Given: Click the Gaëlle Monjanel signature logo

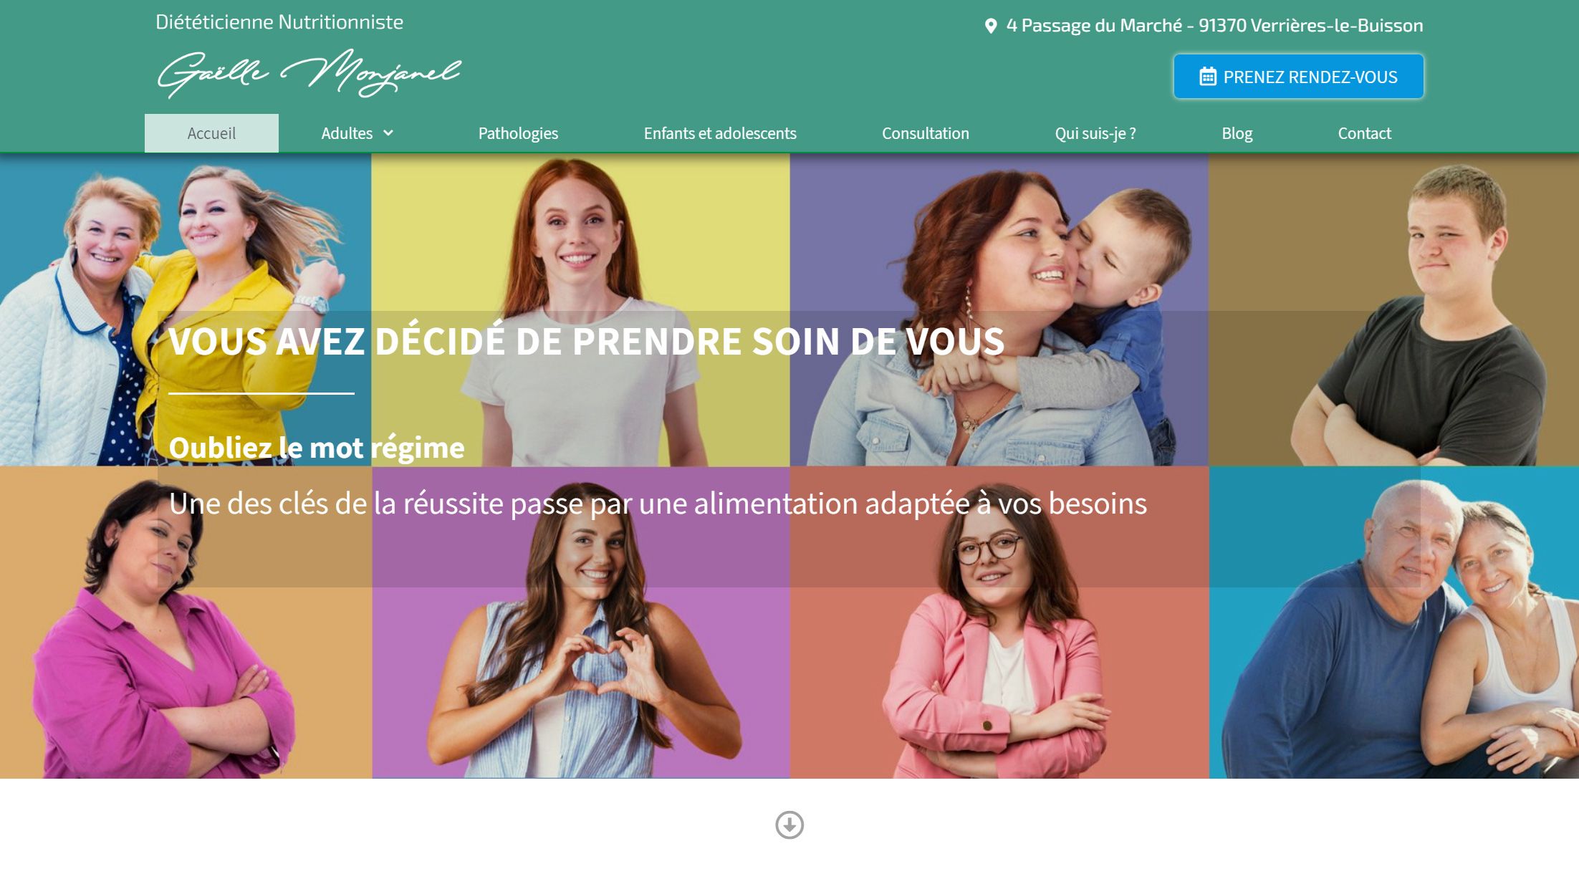Looking at the screenshot, I should tap(309, 72).
